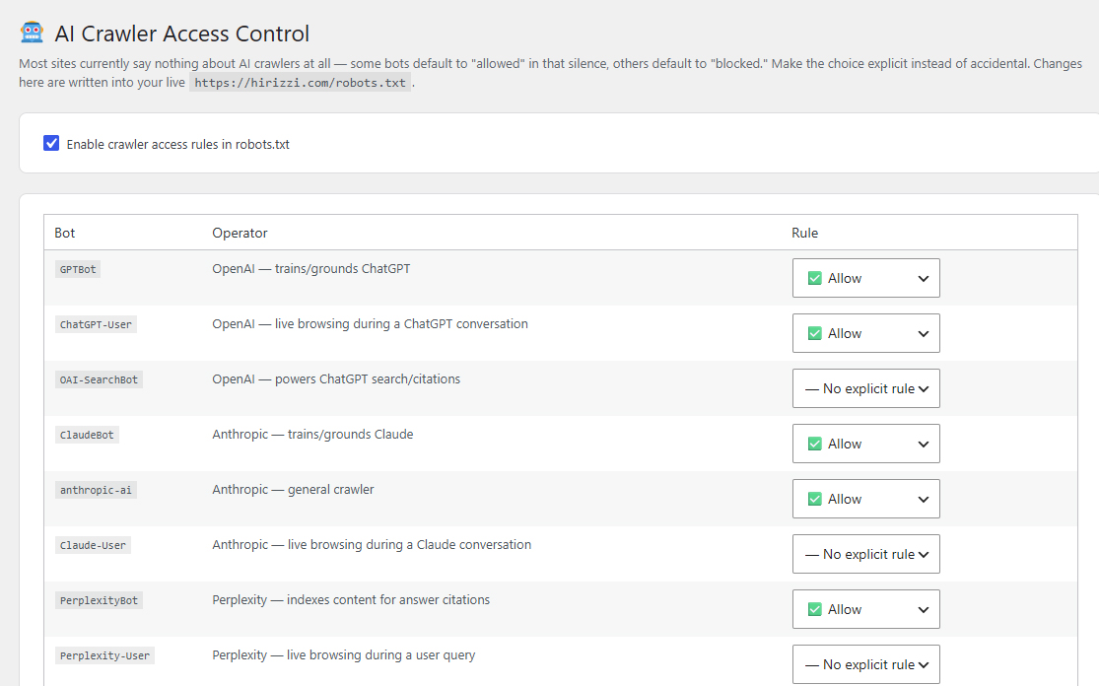Click the robots.txt URL code text
1099x686 pixels.
pyautogui.click(x=300, y=83)
